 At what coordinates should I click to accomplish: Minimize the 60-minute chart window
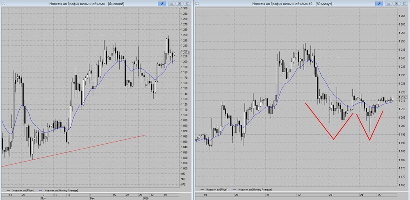pyautogui.click(x=389, y=4)
